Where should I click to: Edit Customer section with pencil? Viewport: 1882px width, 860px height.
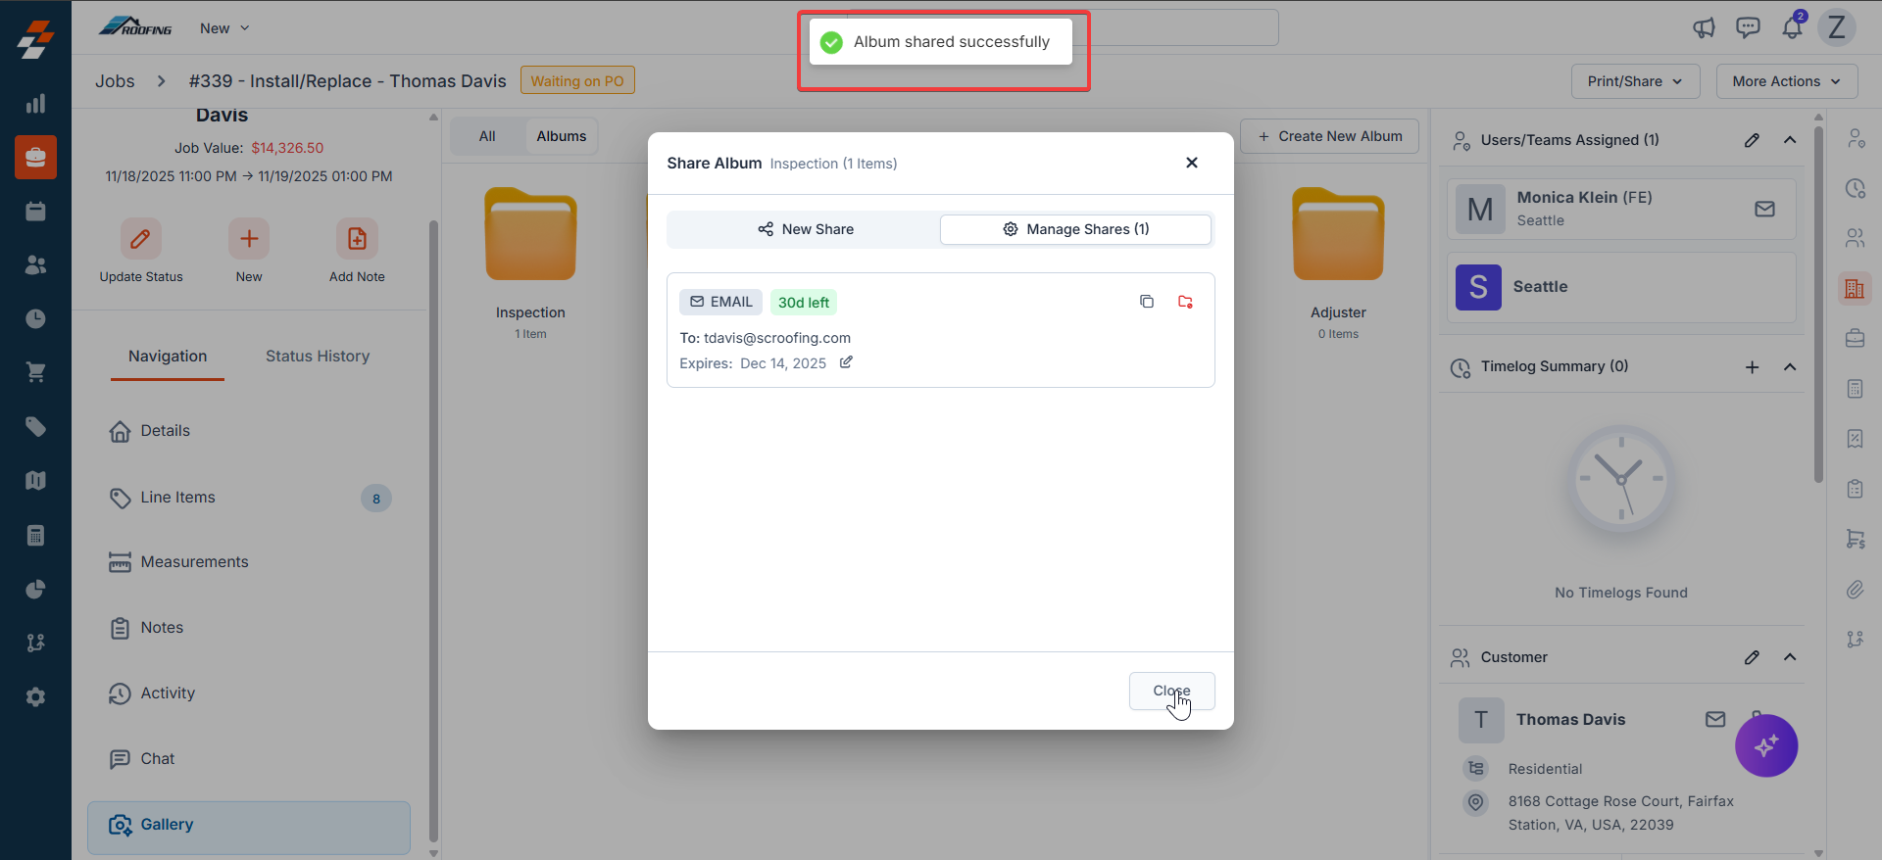1752,657
